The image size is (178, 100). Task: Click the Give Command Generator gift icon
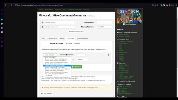click(x=118, y=33)
